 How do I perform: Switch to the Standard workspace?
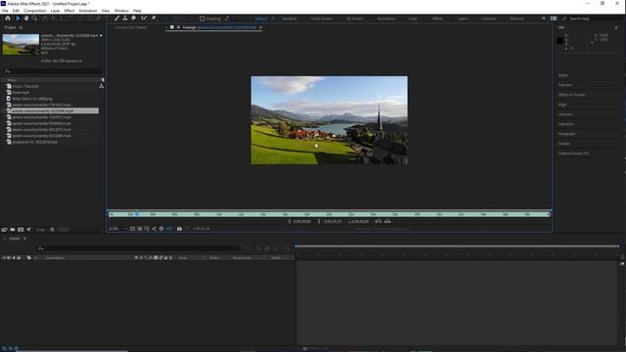[x=290, y=19]
